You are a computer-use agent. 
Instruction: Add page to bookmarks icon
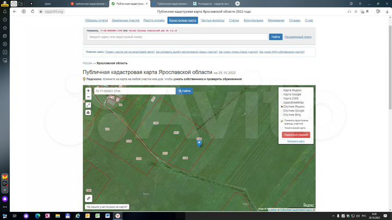[x=367, y=11]
